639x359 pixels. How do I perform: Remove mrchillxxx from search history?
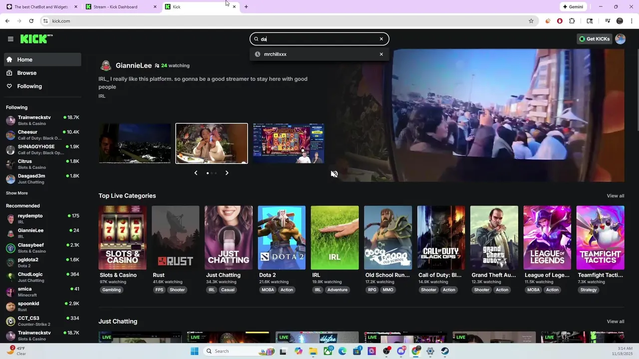coord(381,54)
